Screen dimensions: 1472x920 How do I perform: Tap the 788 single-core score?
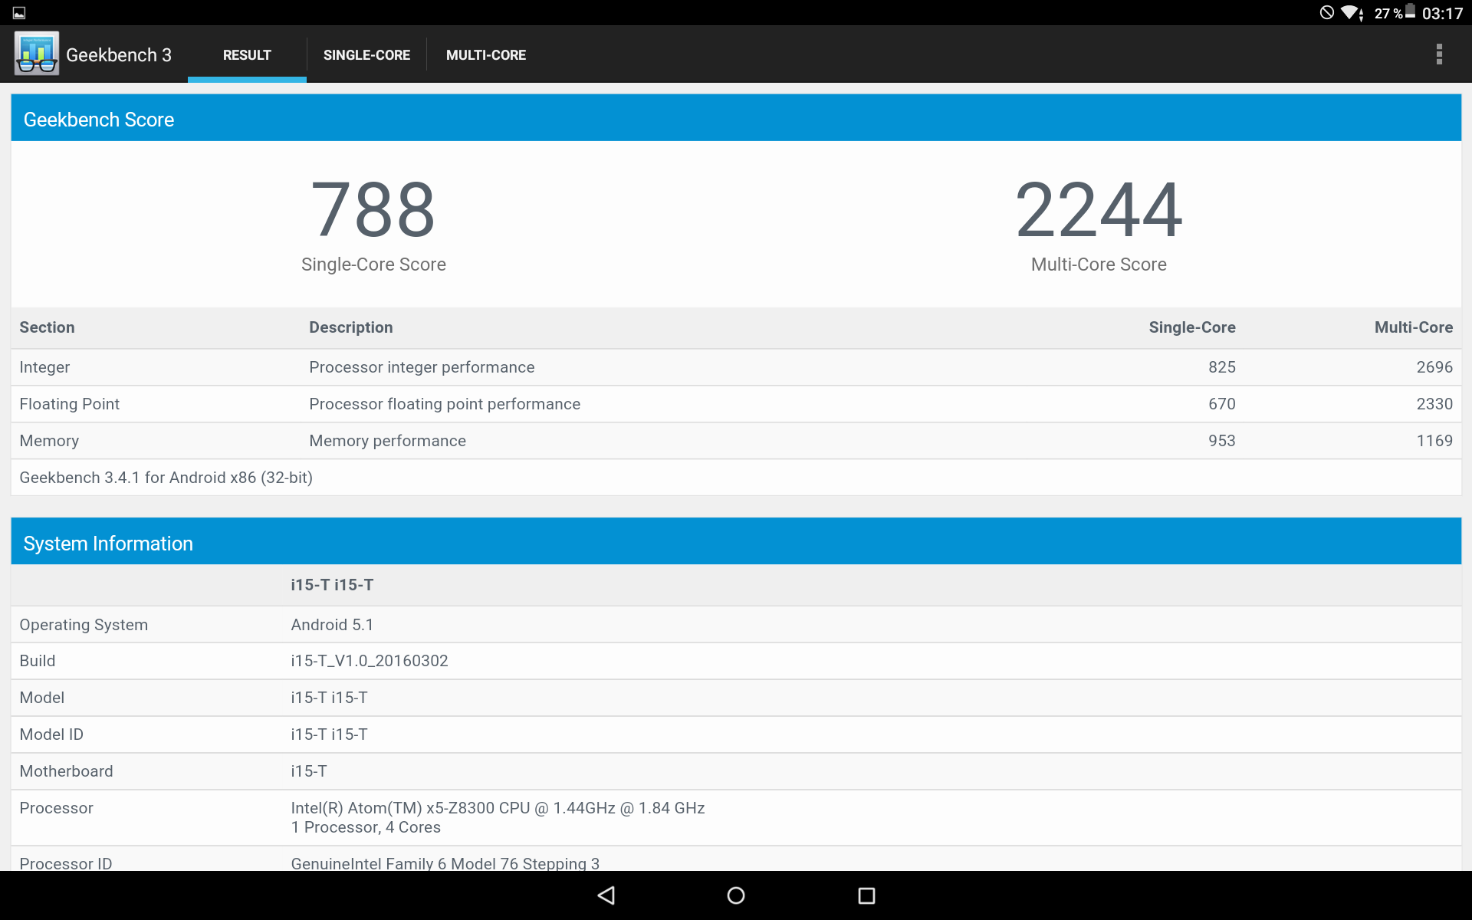point(373,209)
